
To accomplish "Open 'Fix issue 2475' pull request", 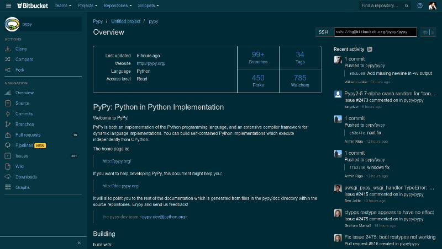I will [x=390, y=237].
